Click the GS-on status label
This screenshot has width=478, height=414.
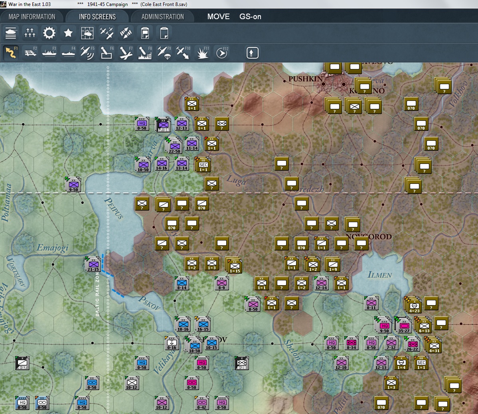click(x=250, y=16)
